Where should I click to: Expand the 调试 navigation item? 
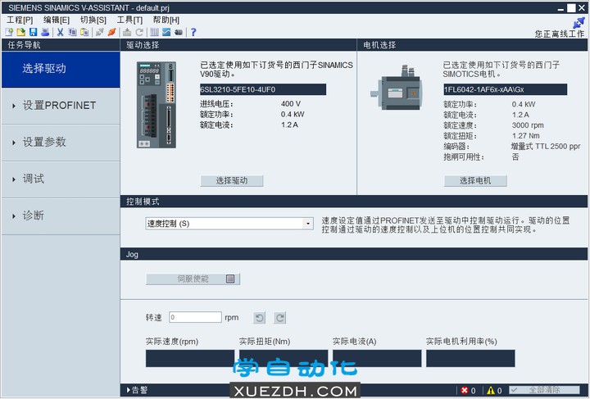60,179
